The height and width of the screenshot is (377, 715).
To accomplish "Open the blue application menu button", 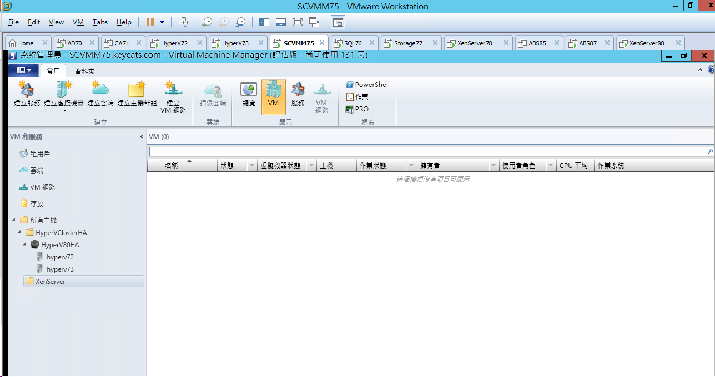I will click(x=23, y=70).
